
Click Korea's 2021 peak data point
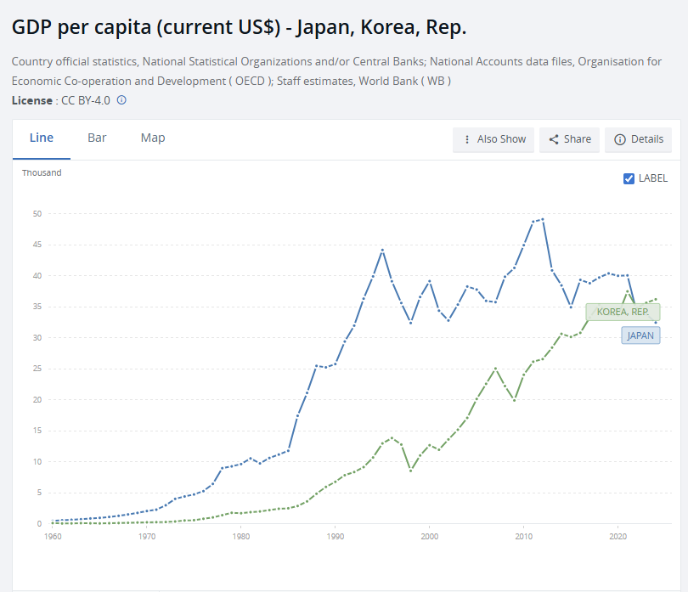coord(628,291)
